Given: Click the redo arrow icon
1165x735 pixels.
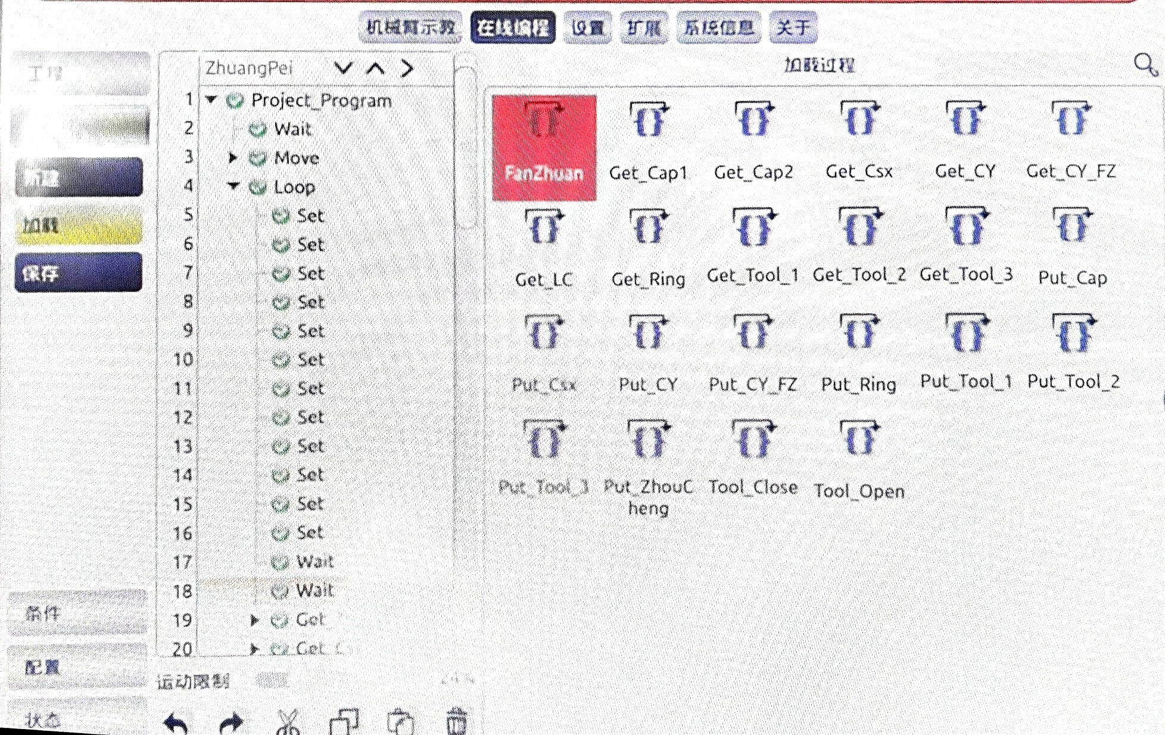Looking at the screenshot, I should pos(231,722).
